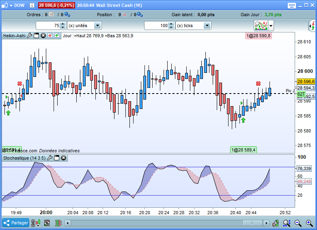
Task: Click the chart trading mode icon
Action: point(261,26)
